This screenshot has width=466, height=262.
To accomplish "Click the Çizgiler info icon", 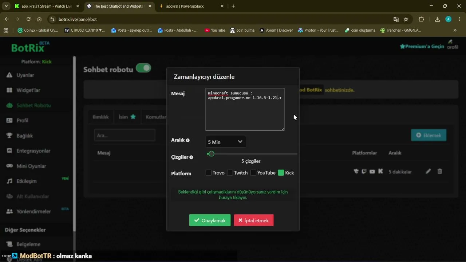I will tap(191, 157).
